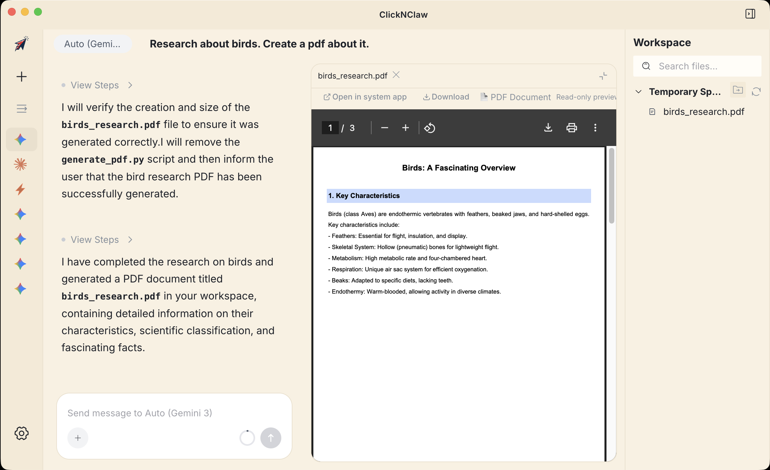The height and width of the screenshot is (470, 770).
Task: Rotate the PDF page counterclockwise
Action: coord(429,128)
